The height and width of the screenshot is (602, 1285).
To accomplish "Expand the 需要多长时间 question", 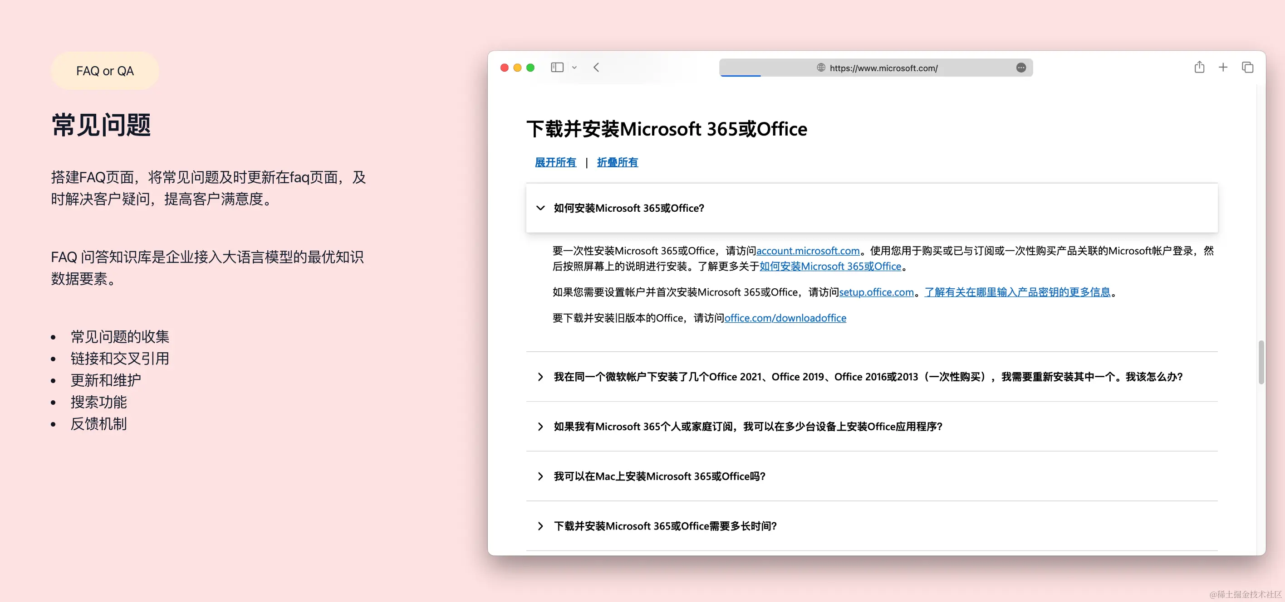I will [665, 526].
